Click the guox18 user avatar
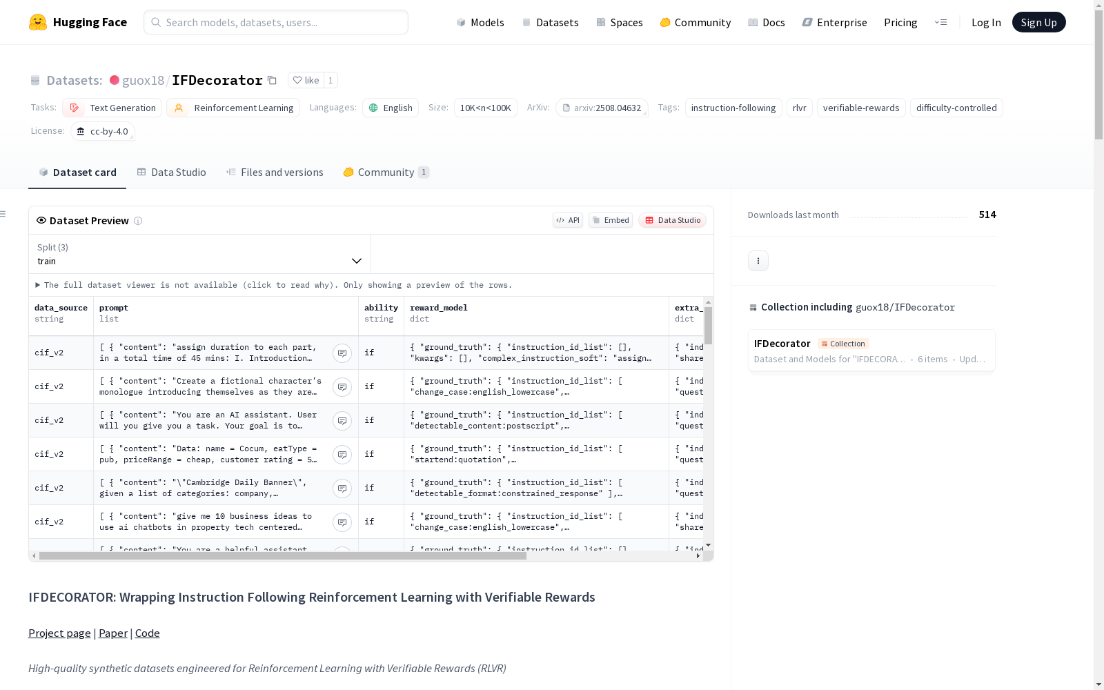This screenshot has height=690, width=1104. [115, 80]
